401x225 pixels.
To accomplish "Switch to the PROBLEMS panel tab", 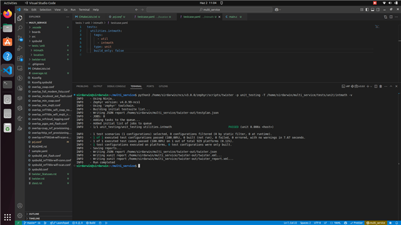I will tap(82, 86).
